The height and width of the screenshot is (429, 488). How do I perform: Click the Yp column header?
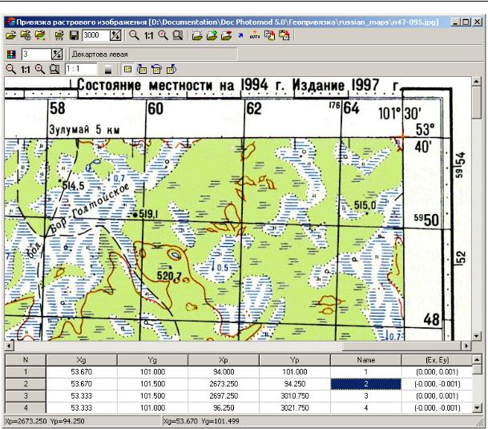(x=295, y=360)
